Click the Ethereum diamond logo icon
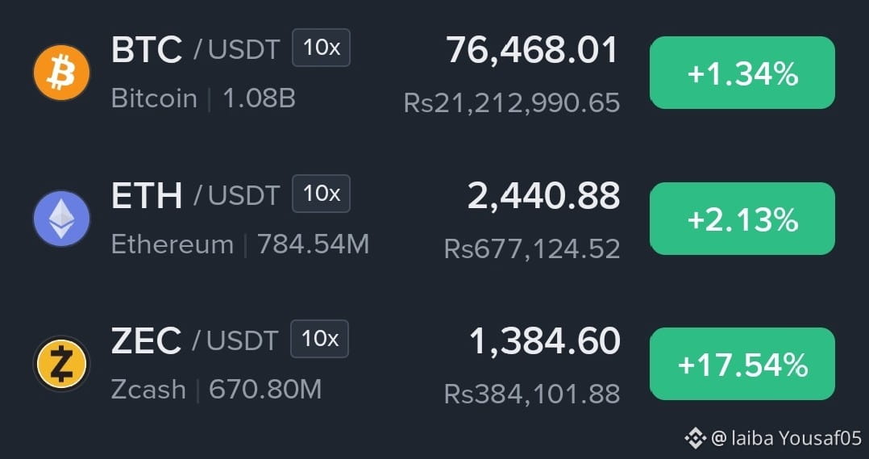This screenshot has width=869, height=459. click(61, 219)
